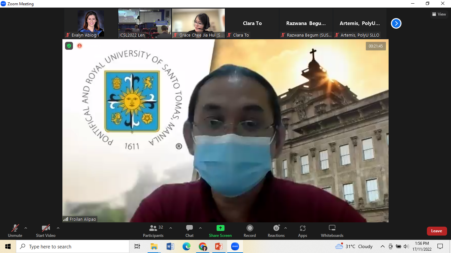Open PowerPoint from the taskbar

[x=219, y=246]
